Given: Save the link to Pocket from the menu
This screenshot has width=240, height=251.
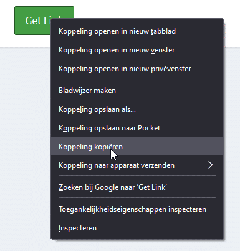Looking at the screenshot, I should pyautogui.click(x=137, y=128).
